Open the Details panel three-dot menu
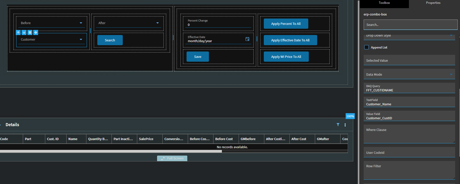 point(345,125)
